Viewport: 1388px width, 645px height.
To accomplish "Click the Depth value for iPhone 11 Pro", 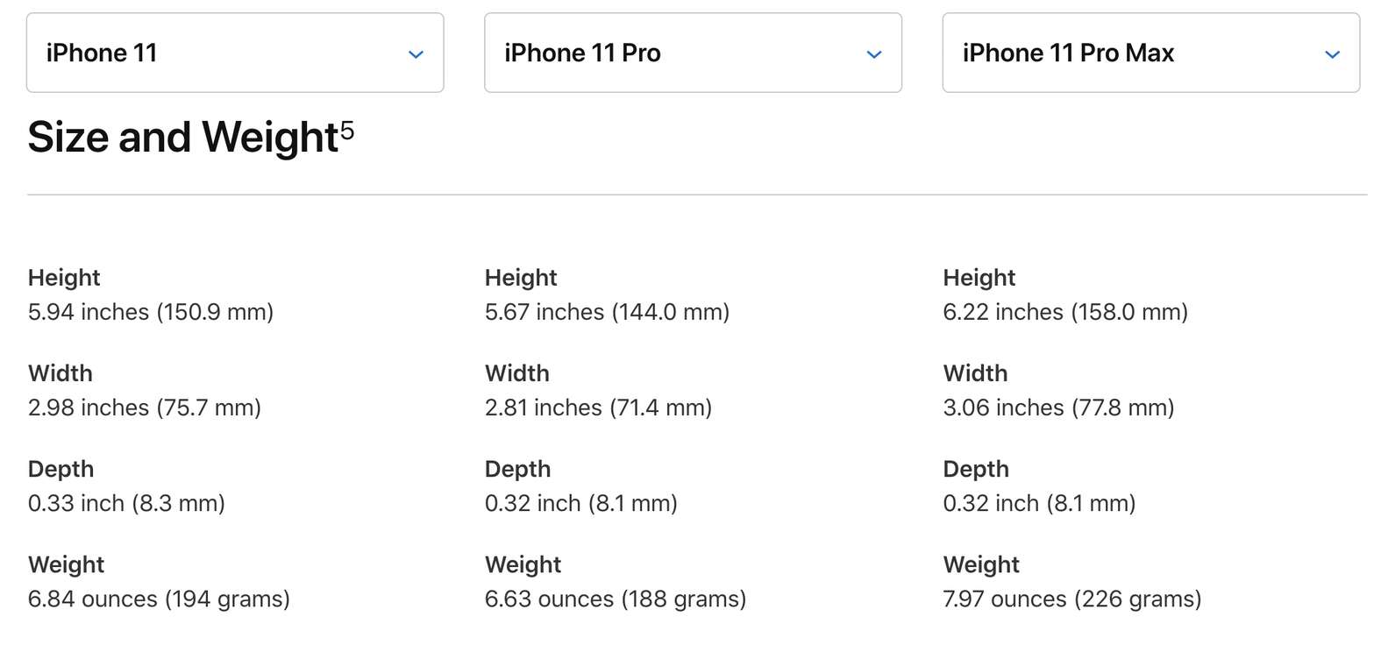I will click(x=582, y=503).
